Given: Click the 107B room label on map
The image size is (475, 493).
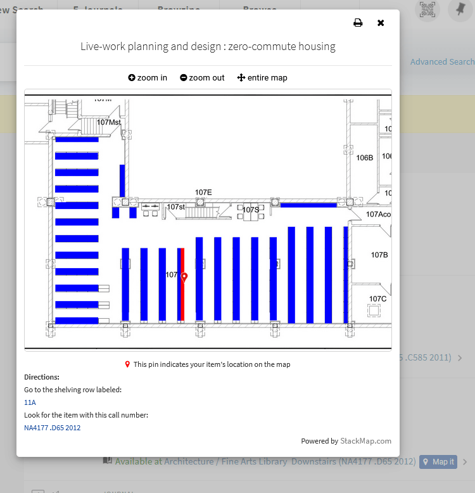Looking at the screenshot, I should tap(379, 255).
